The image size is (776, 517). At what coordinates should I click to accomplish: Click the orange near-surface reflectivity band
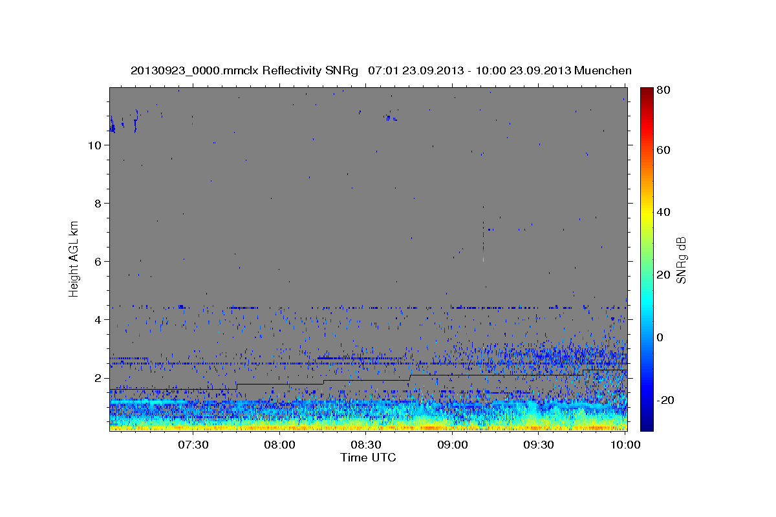pos(368,427)
